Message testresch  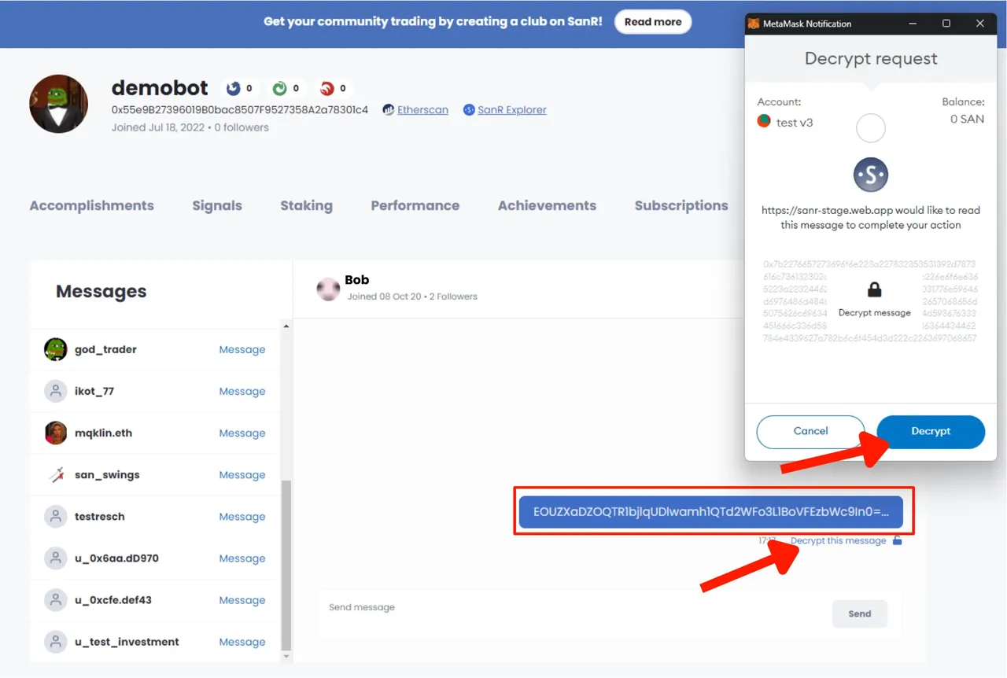point(242,516)
